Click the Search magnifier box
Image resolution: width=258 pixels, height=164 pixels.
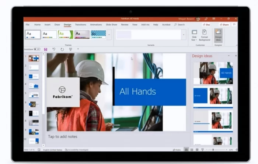click(x=179, y=25)
